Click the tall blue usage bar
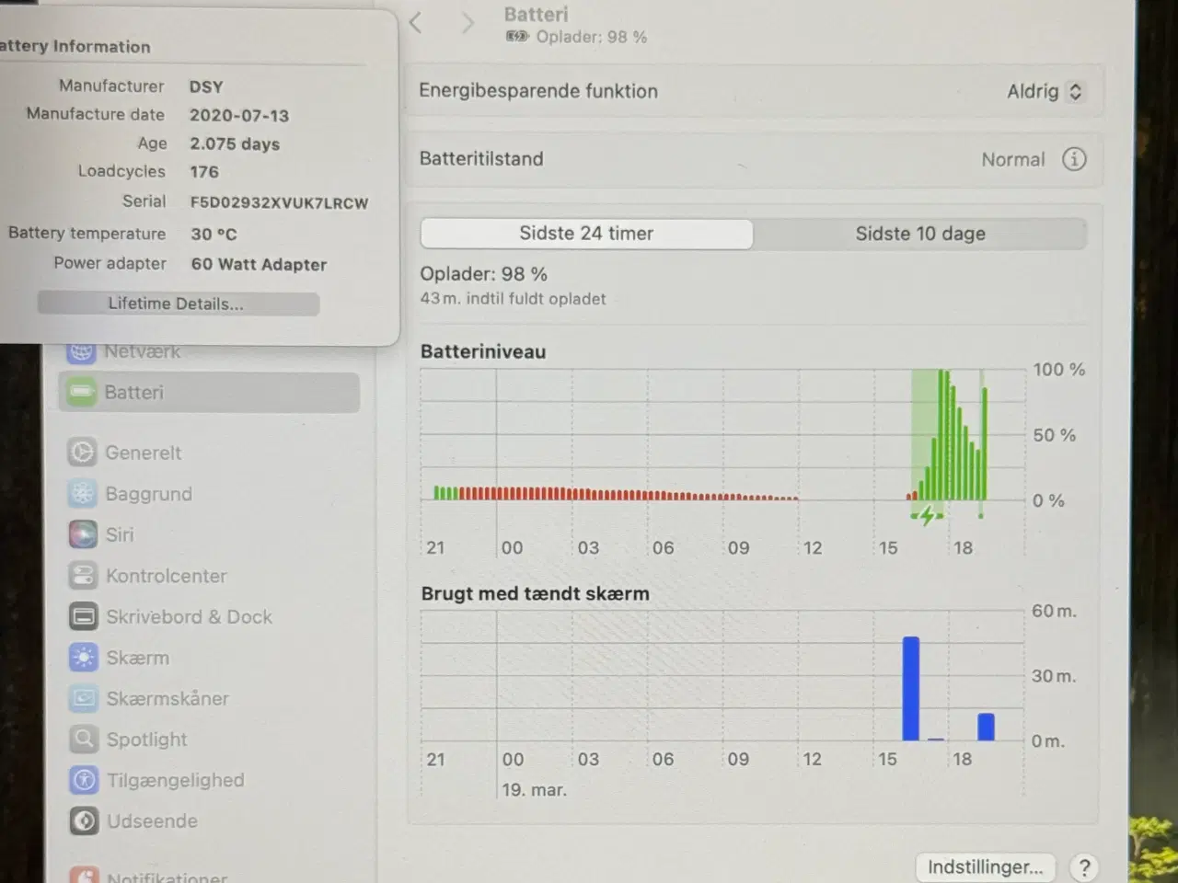 click(x=911, y=689)
